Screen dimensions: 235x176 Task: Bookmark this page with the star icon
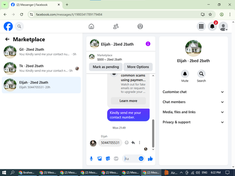pos(210,15)
